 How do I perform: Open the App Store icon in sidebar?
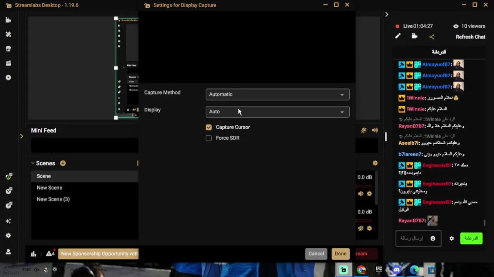coord(8,49)
